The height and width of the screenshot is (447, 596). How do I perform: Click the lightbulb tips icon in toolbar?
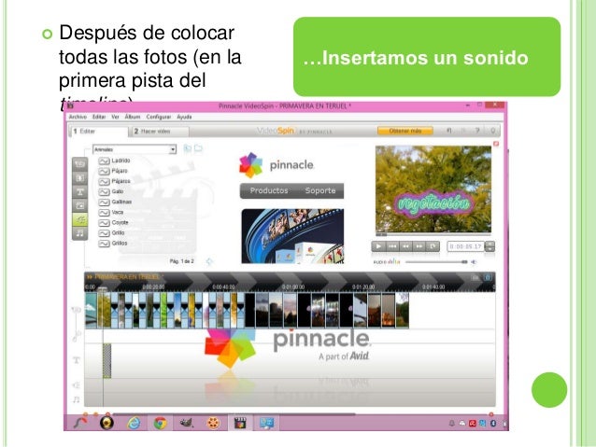pyautogui.click(x=492, y=131)
